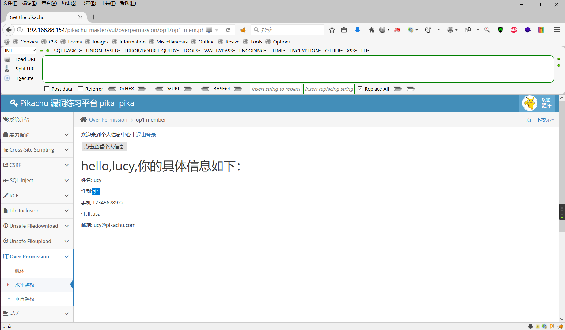
Task: Toggle JavaScript via the JS toolbar icon
Action: [x=397, y=30]
